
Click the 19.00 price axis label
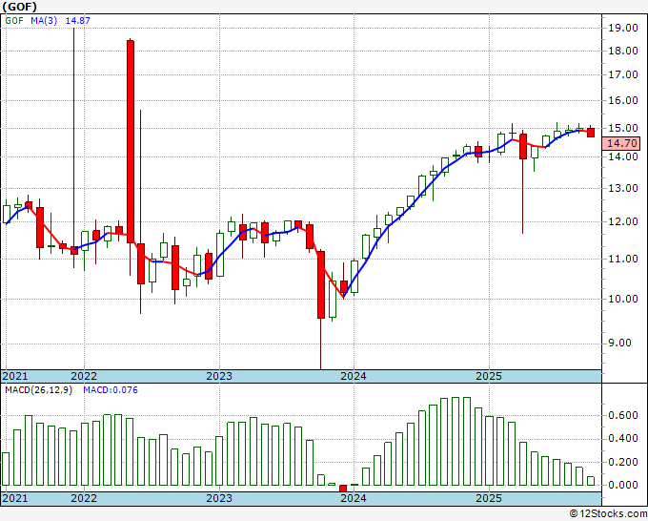pyautogui.click(x=623, y=28)
